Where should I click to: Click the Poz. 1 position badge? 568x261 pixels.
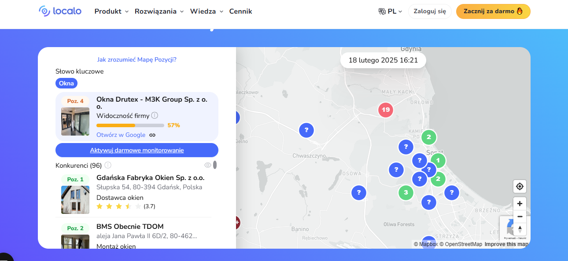(75, 180)
